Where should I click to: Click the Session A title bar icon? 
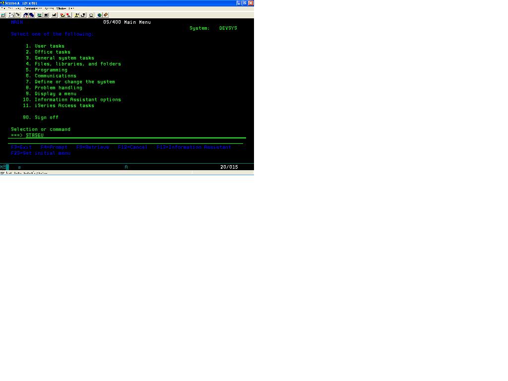[x=2, y=3]
